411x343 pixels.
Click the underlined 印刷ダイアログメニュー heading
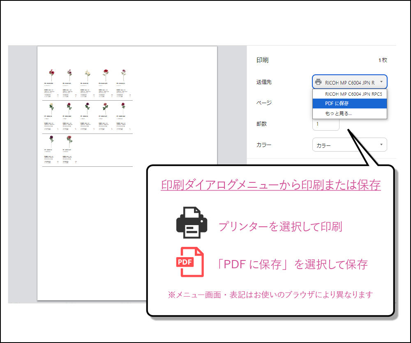pyautogui.click(x=270, y=185)
